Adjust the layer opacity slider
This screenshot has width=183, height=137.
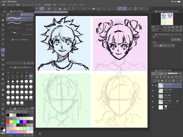click(173, 73)
